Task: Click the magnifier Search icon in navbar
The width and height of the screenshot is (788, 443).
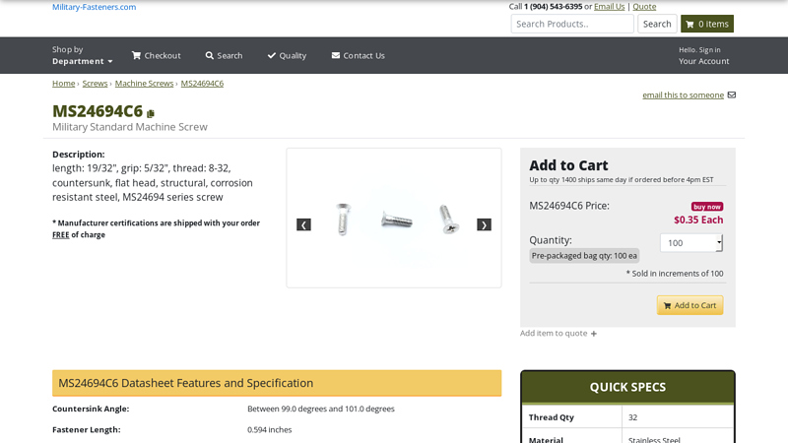Action: [210, 55]
